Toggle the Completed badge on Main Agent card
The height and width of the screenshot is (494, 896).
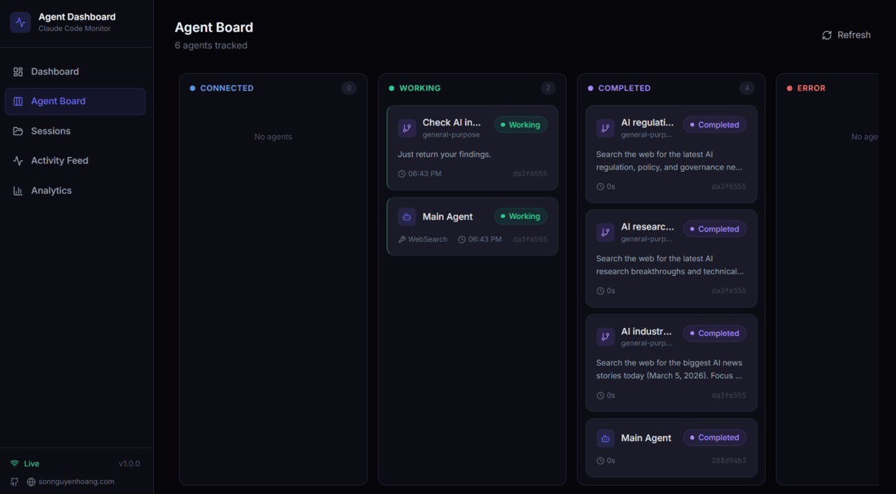pos(714,437)
